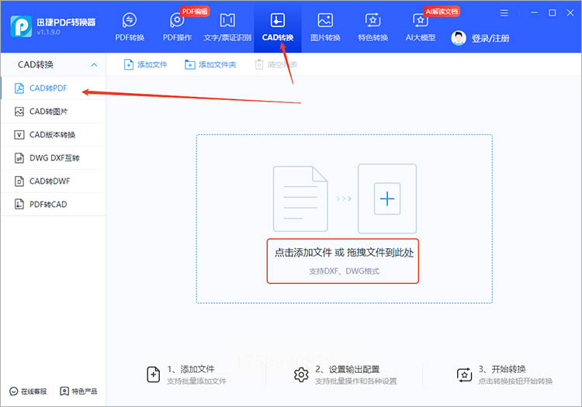Open the PDF转换 icon in top bar
582x407 pixels.
pyautogui.click(x=130, y=20)
